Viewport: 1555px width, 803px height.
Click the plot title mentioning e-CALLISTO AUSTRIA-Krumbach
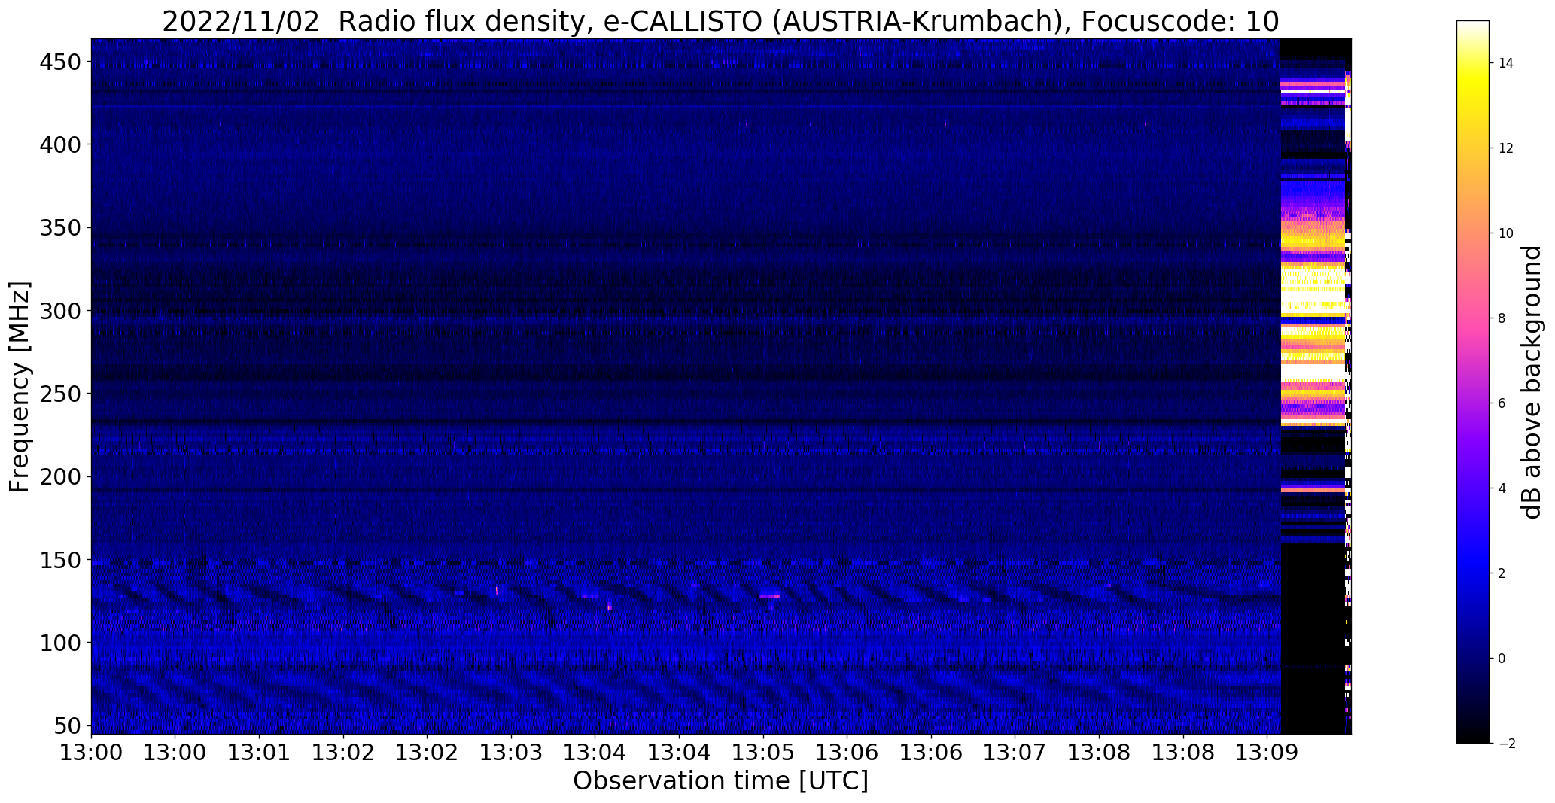pos(720,21)
